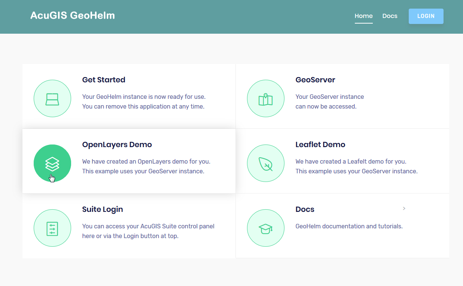The image size is (463, 286).
Task: Click 'You can remove this application' text
Action: coord(143,106)
